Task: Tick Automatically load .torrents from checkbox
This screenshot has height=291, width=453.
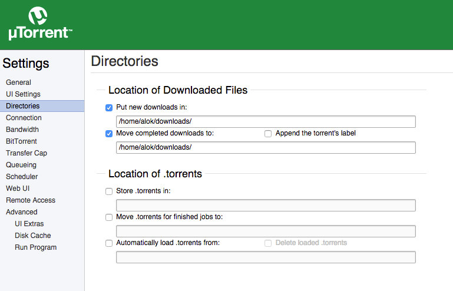Action: tap(109, 243)
